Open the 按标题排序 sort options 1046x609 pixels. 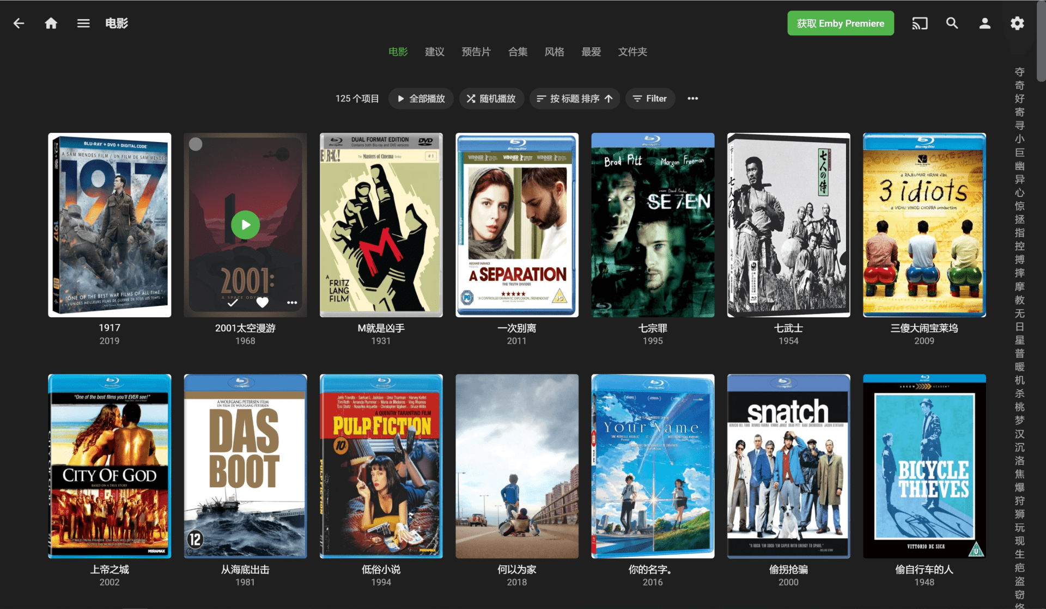575,99
